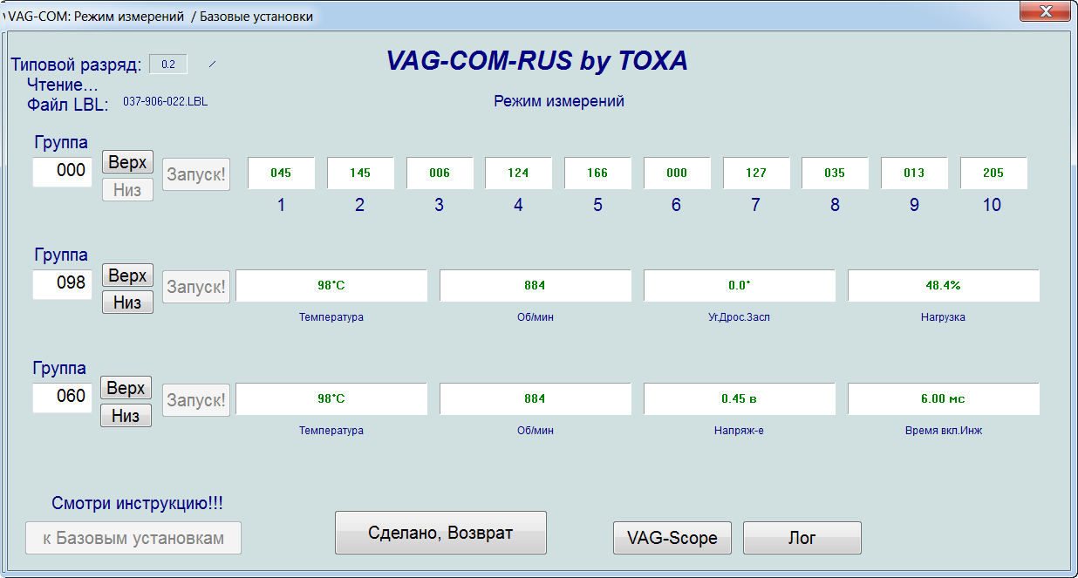
Task: Click the к Базовым установкам button
Action: point(133,538)
